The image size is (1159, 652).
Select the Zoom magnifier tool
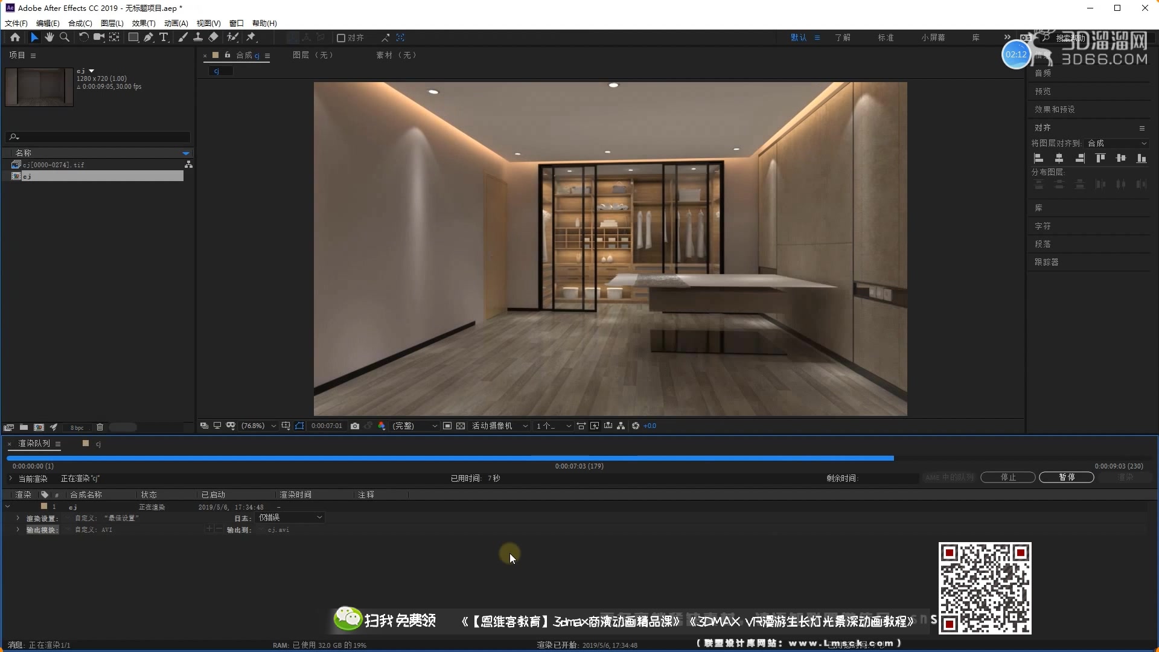click(65, 37)
